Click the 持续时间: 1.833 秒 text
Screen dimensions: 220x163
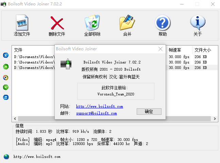click(x=34, y=131)
